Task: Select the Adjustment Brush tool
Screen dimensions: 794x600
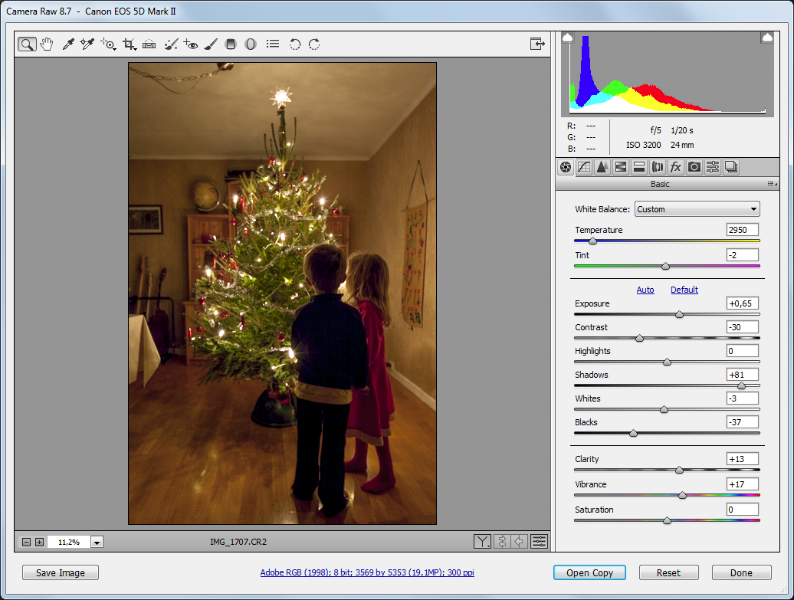Action: point(211,44)
